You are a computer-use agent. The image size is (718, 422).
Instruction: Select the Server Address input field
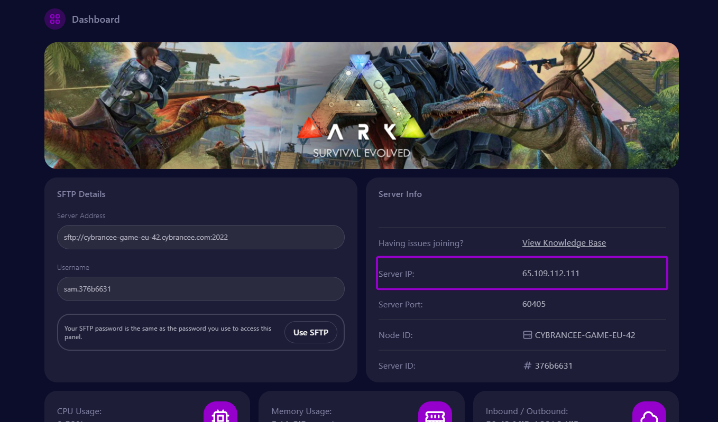pyautogui.click(x=201, y=237)
